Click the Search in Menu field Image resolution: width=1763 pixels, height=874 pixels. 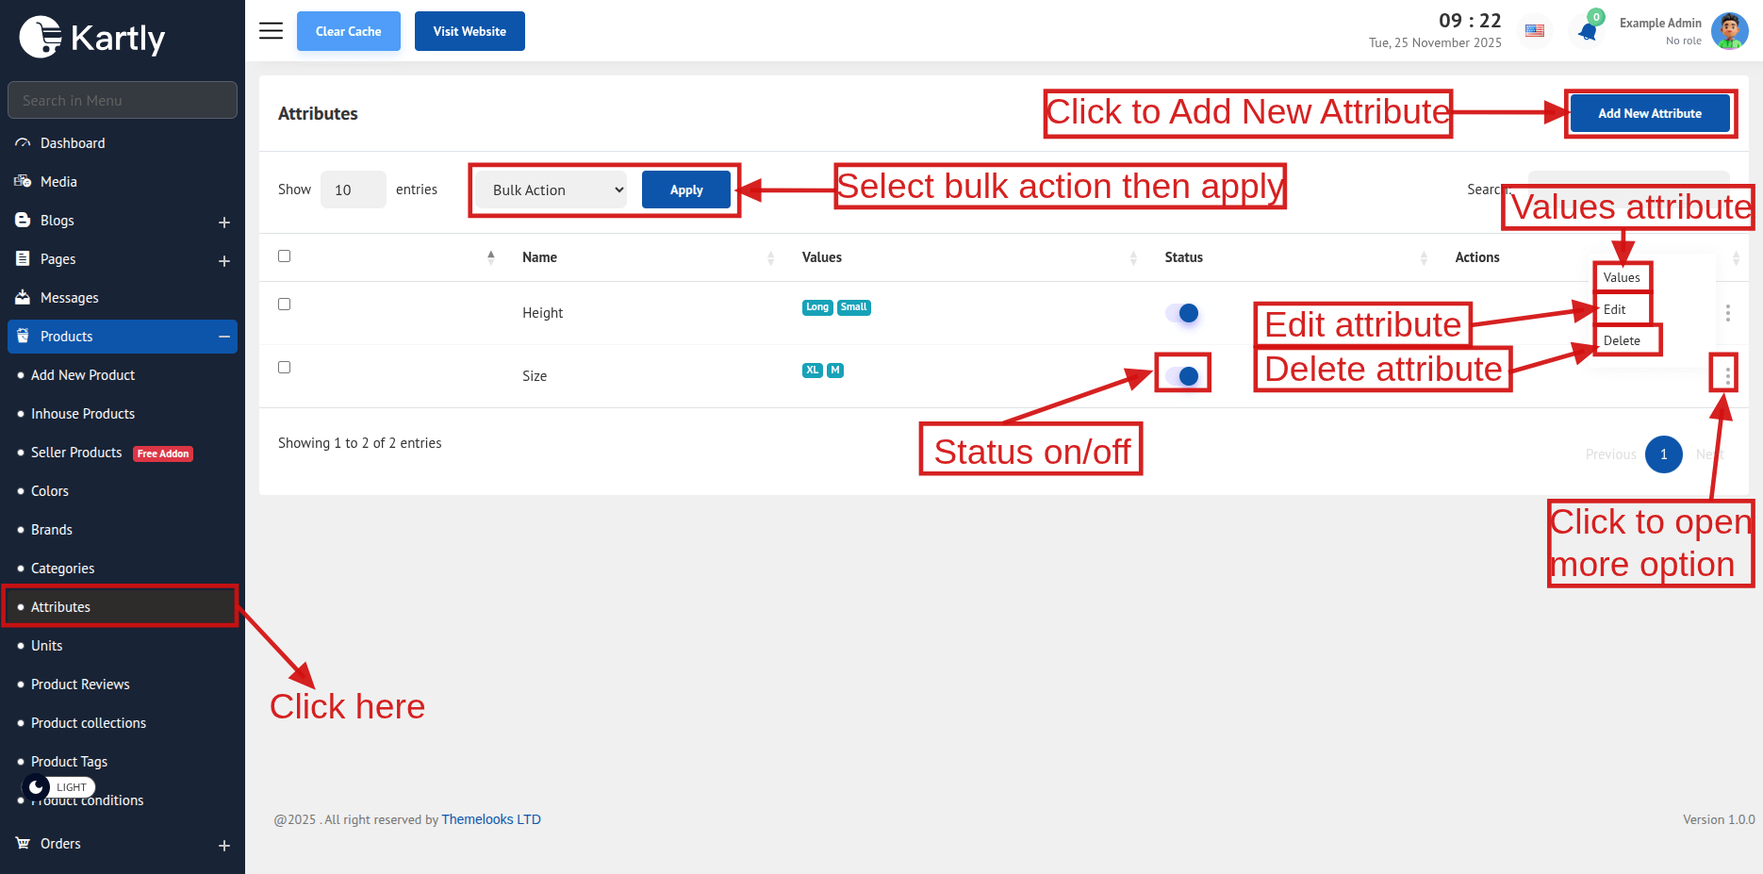tap(123, 100)
